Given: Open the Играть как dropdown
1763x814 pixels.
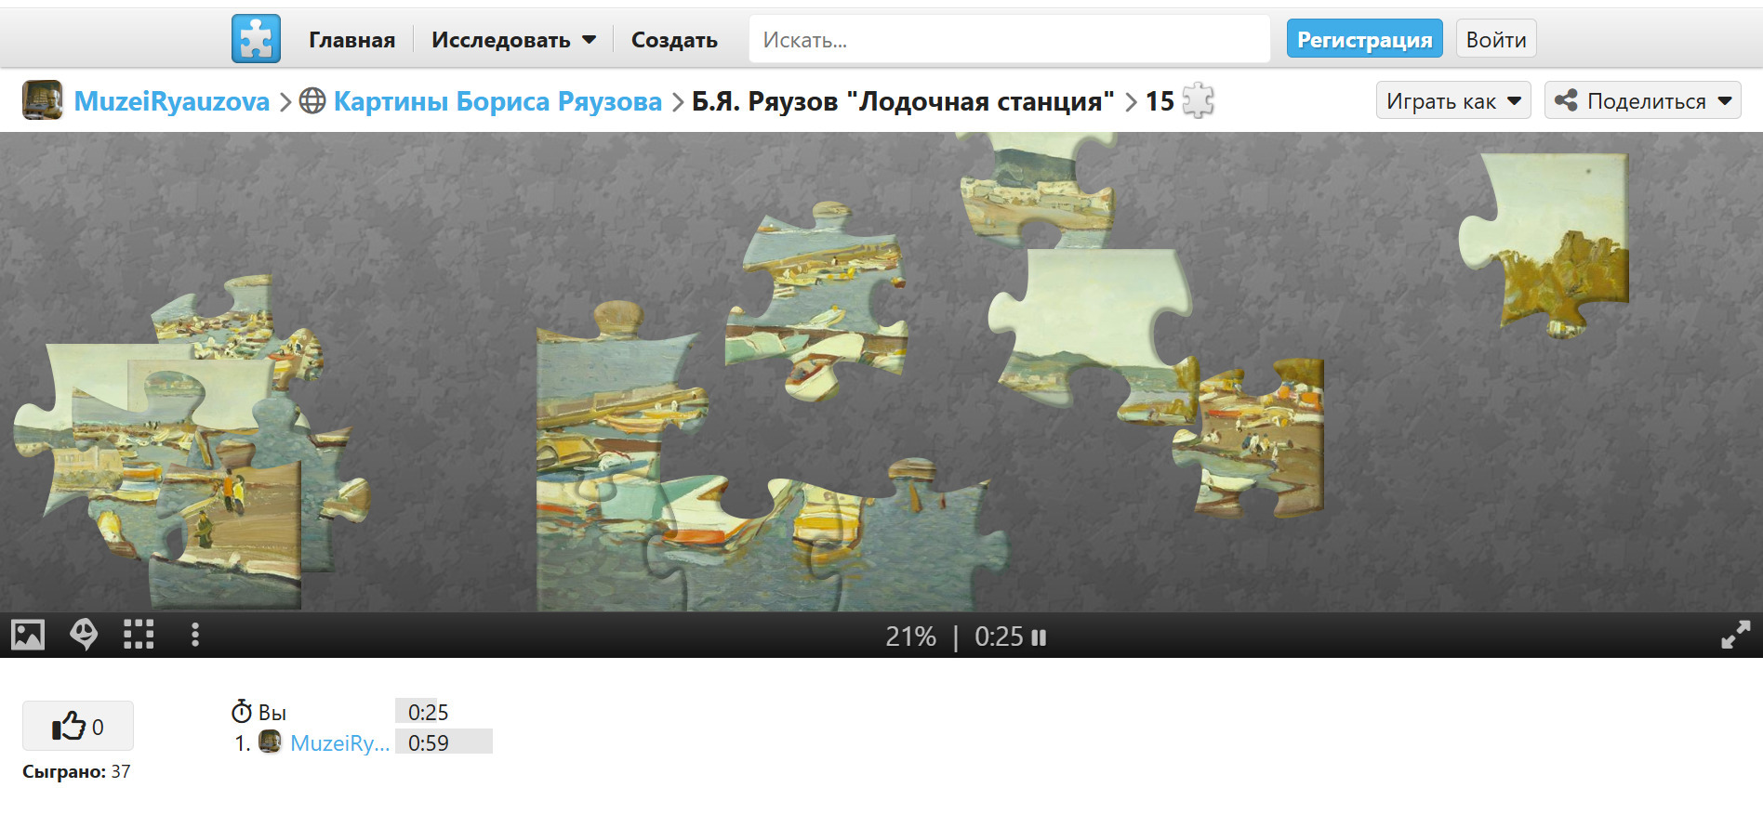Looking at the screenshot, I should point(1452,101).
